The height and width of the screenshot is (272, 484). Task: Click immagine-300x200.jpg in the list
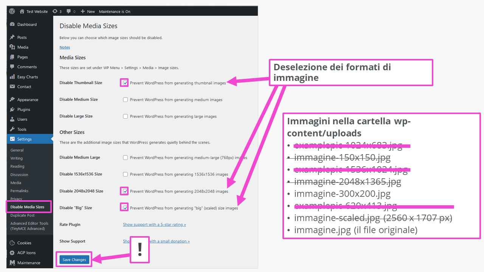pos(342,194)
